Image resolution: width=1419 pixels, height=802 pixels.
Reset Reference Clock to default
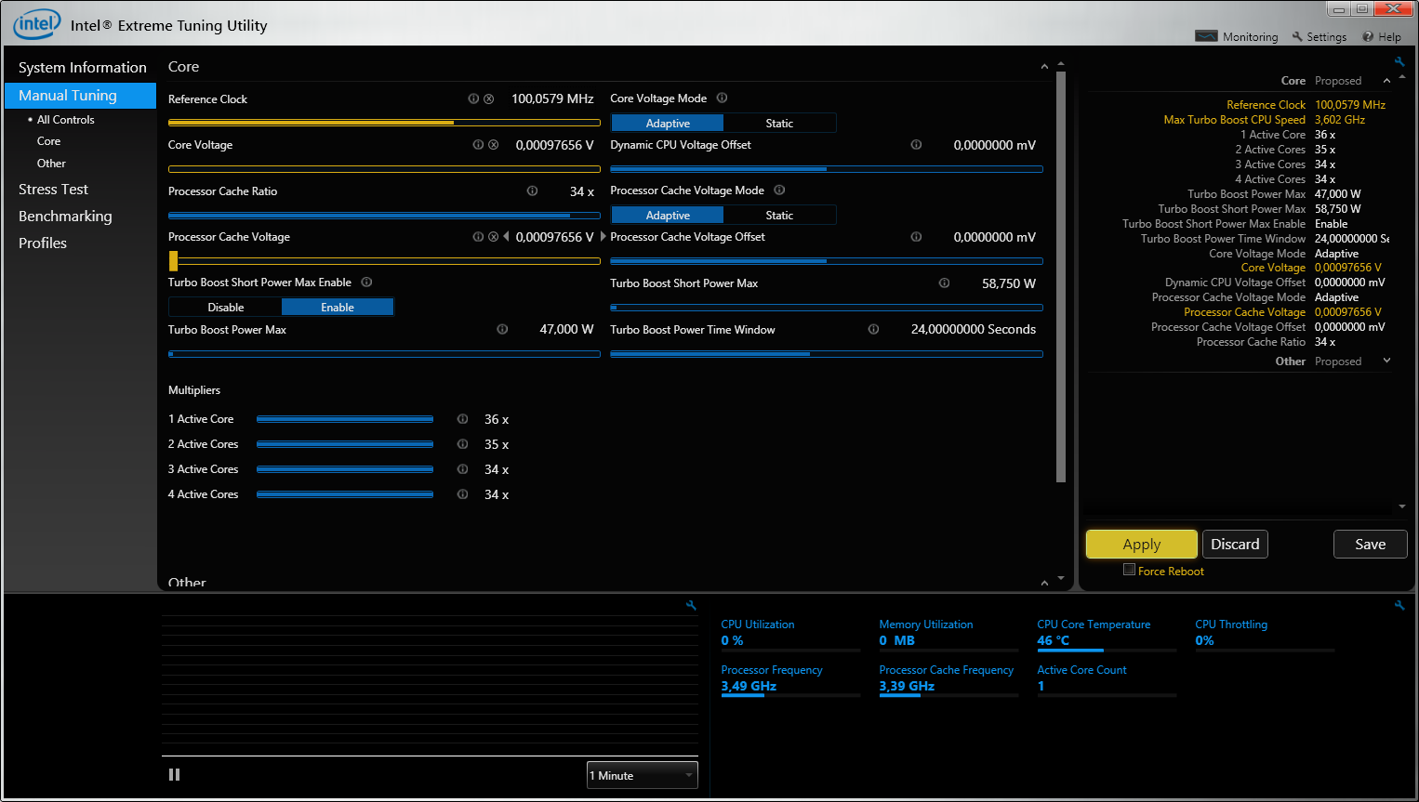point(489,99)
